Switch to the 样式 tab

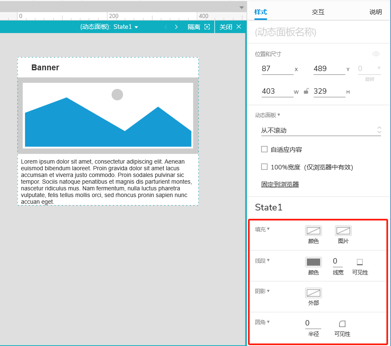tap(261, 12)
